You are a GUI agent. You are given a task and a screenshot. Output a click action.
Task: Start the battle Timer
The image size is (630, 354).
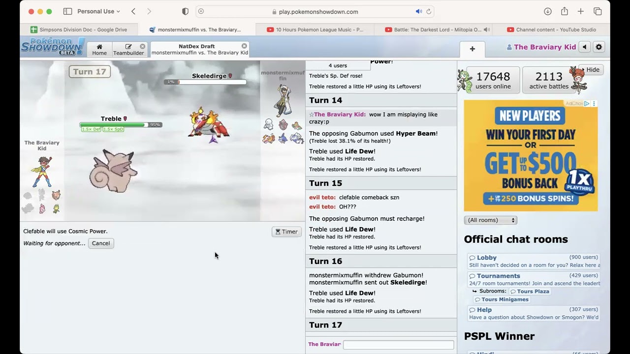pos(286,232)
